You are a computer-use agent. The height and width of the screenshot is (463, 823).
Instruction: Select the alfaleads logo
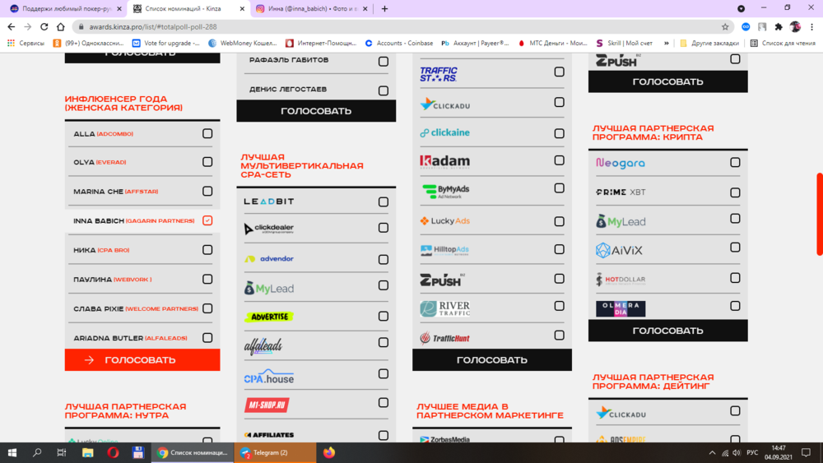click(263, 346)
